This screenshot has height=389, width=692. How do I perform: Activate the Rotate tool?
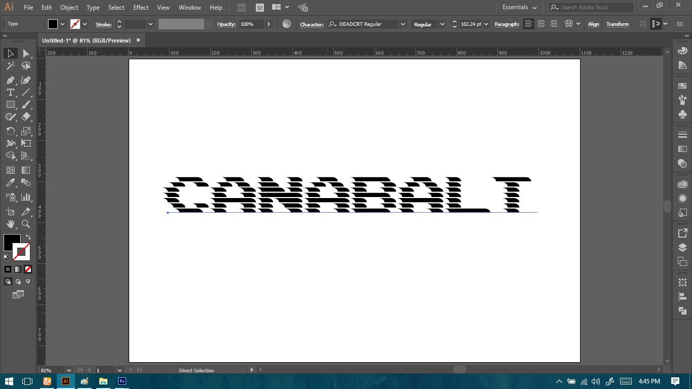click(10, 131)
